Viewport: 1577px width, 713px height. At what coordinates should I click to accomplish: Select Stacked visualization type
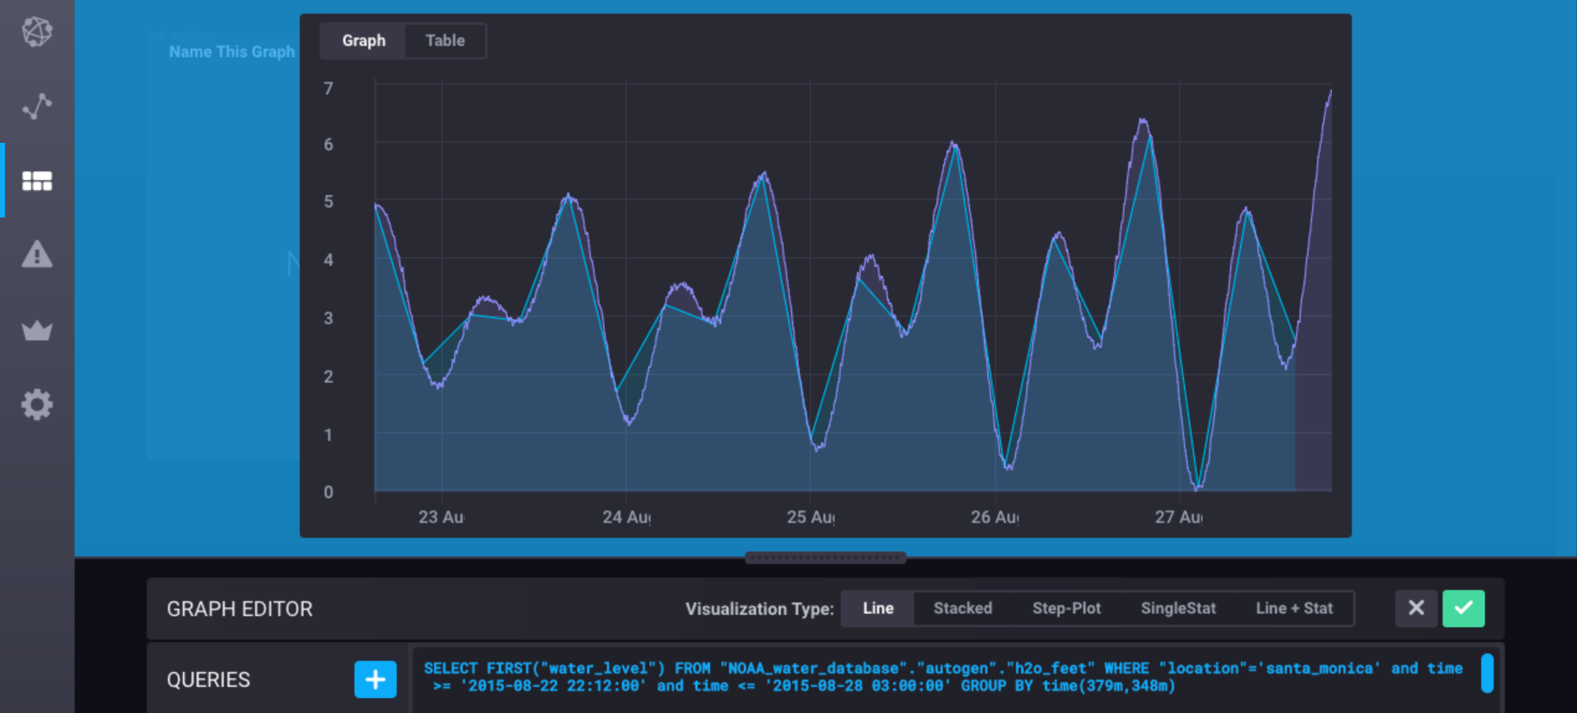(962, 608)
